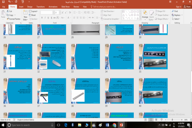The width and height of the screenshot is (192, 128).
Task: Click the Find icon in Editing group
Action: click(x=172, y=11)
